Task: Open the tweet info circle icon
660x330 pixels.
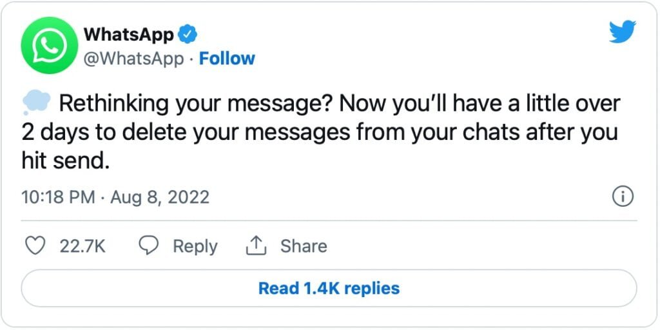Action: coord(623,197)
